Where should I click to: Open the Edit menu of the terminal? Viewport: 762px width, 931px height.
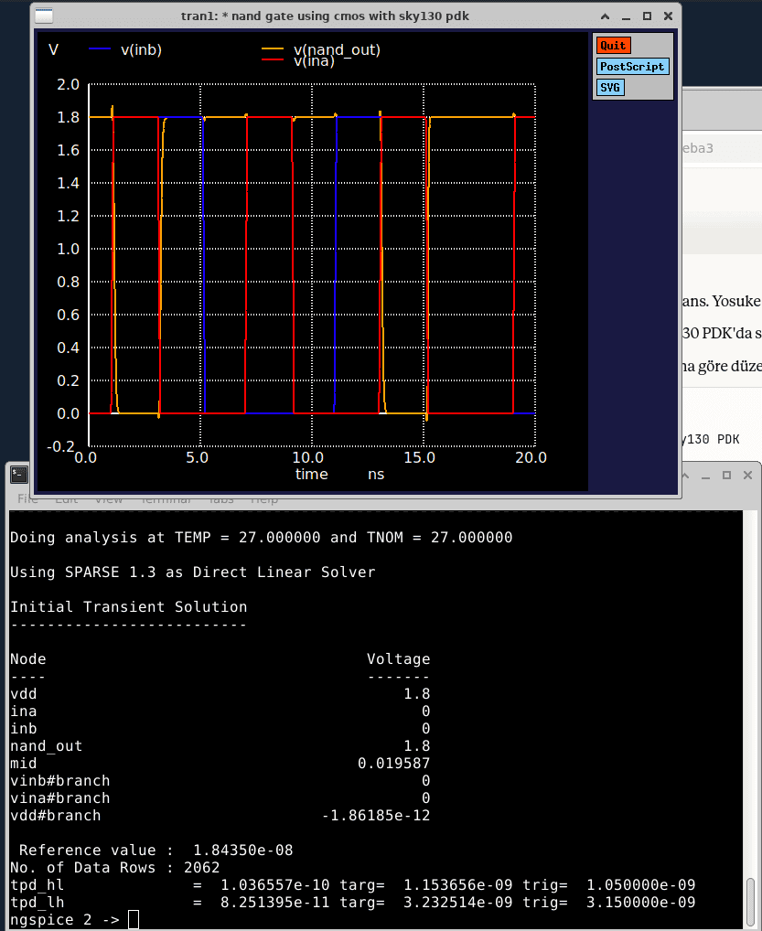[65, 498]
